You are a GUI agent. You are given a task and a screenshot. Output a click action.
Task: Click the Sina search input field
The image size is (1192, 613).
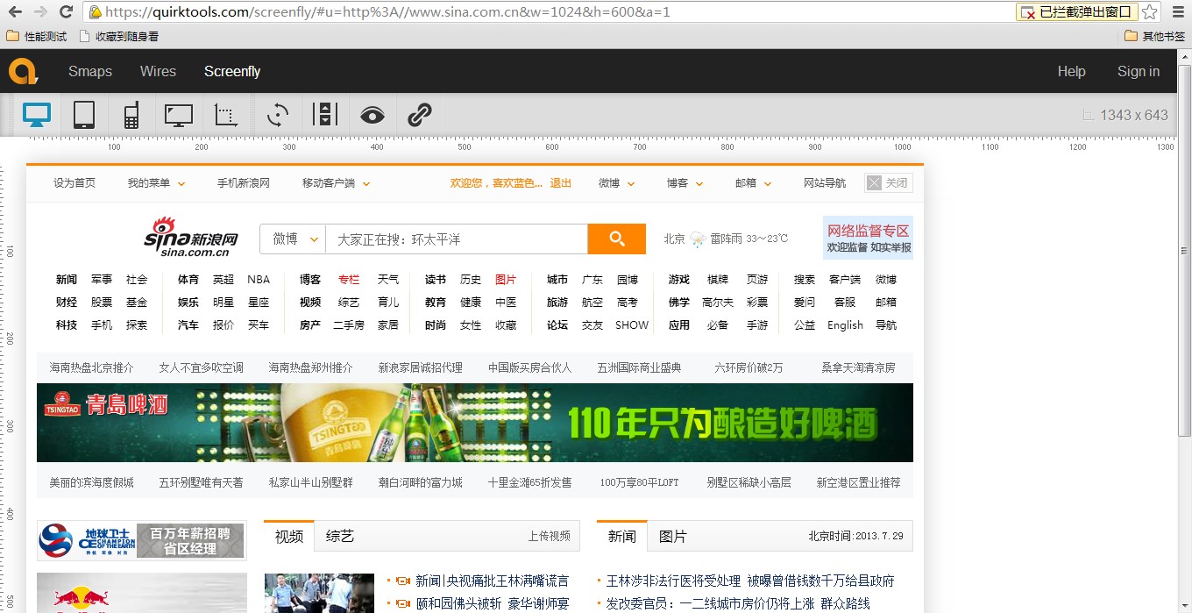pos(457,239)
